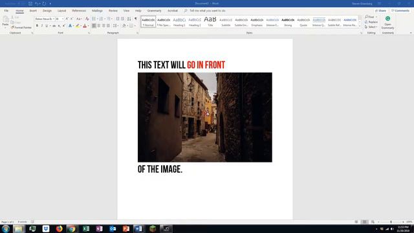Viewport: 414px width, 233px height.
Task: Click the Comments button
Action: [400, 11]
